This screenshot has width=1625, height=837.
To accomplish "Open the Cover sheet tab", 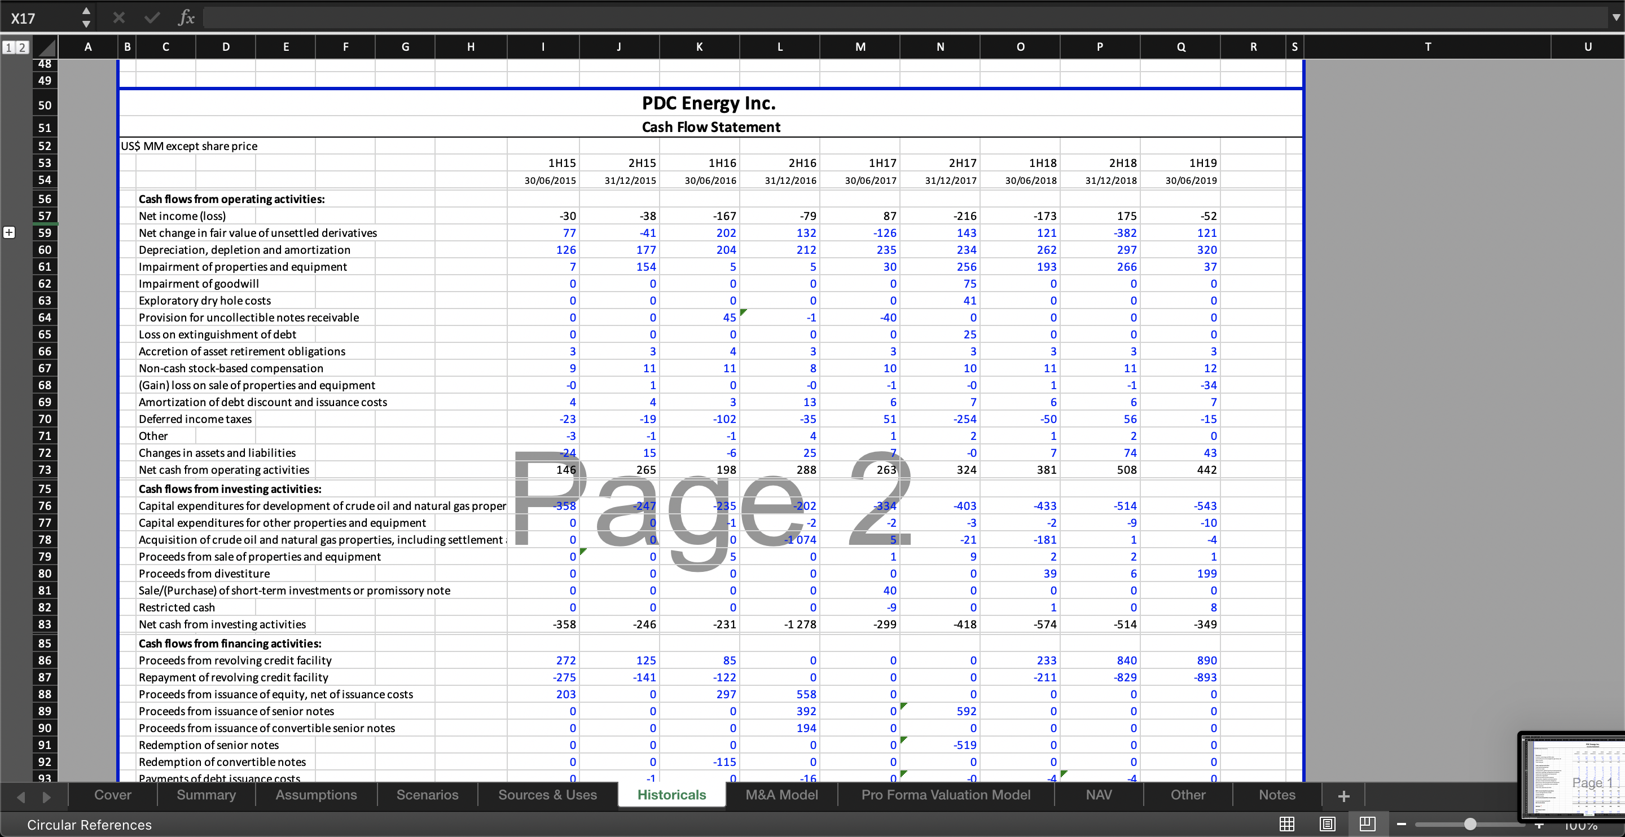I will tap(113, 795).
